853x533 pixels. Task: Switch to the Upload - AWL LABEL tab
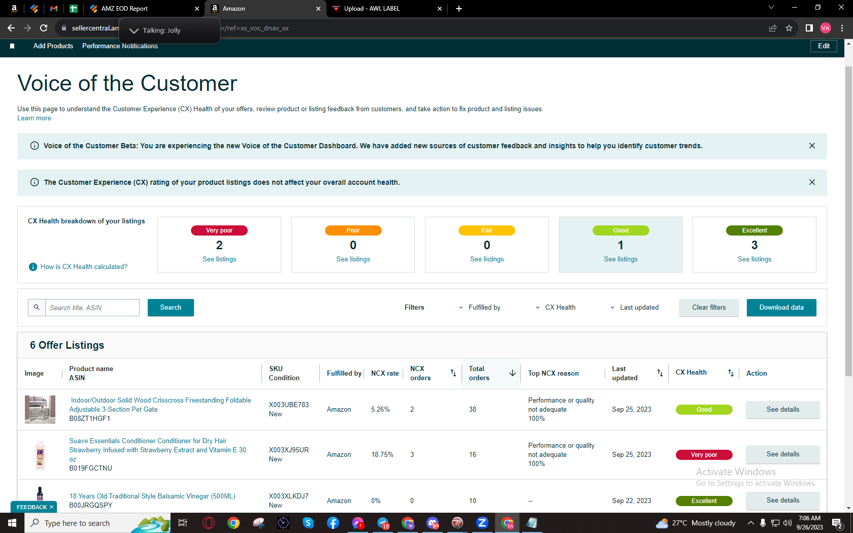(x=387, y=9)
